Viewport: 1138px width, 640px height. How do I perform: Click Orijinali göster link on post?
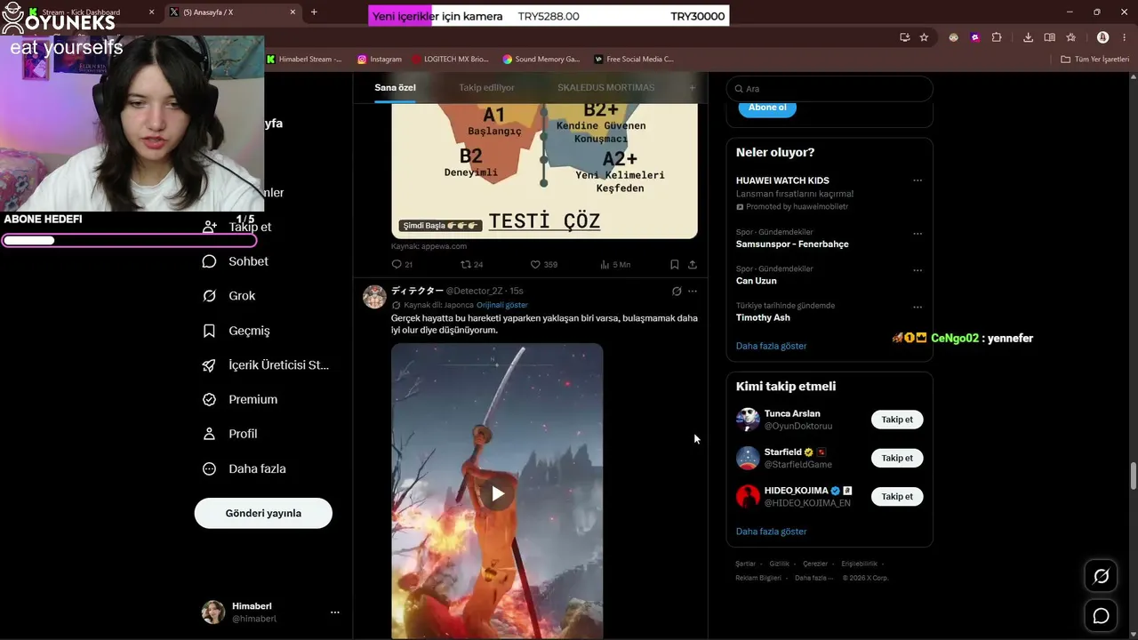(x=502, y=305)
